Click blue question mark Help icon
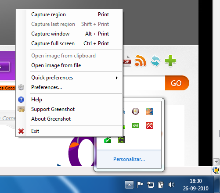The width and height of the screenshot is (220, 193). pyautogui.click(x=21, y=100)
